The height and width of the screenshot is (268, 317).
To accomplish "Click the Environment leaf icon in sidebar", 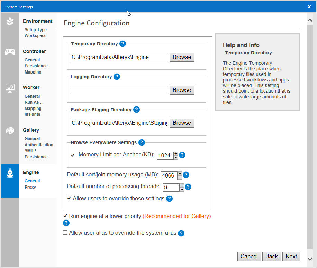I will (x=10, y=21).
